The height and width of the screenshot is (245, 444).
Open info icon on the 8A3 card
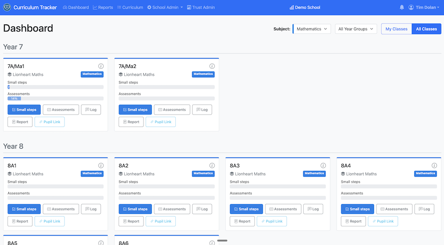tap(323, 166)
